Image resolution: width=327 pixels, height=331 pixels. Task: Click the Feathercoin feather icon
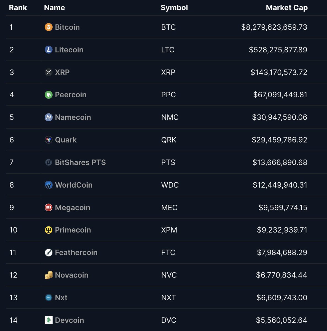[x=49, y=252]
